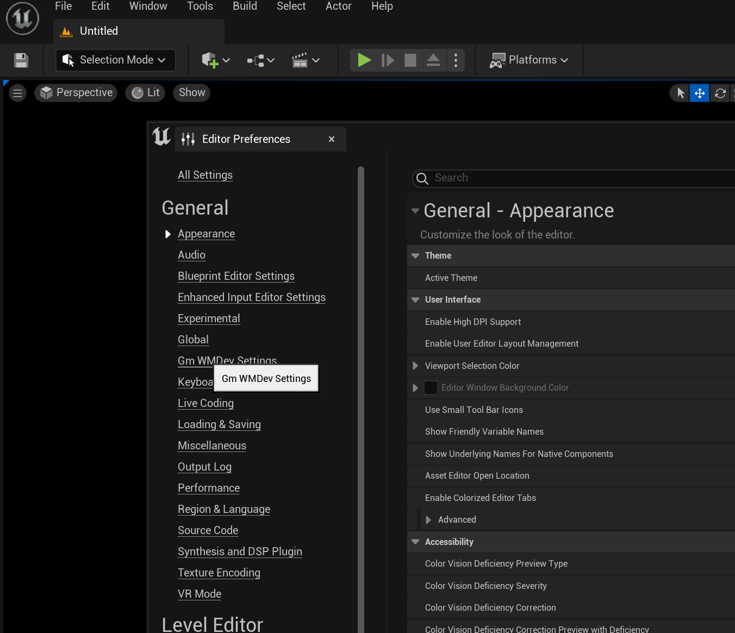The image size is (735, 633).
Task: Click the Eject button in toolbar
Action: tap(433, 60)
